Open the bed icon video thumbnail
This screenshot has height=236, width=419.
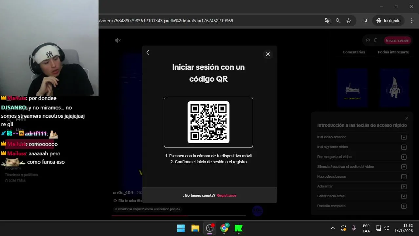point(353,88)
